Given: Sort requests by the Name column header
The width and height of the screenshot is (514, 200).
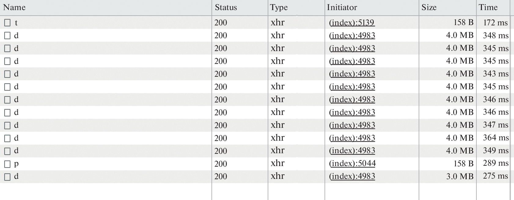Looking at the screenshot, I should tap(14, 7).
